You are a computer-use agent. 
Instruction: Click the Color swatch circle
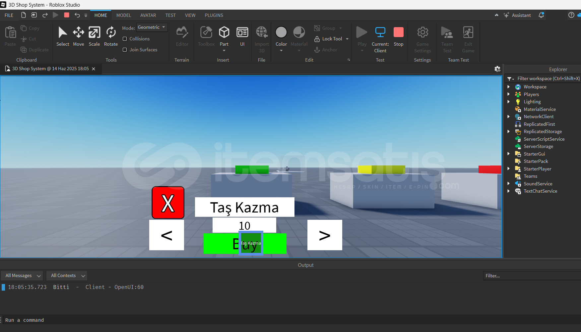[281, 32]
